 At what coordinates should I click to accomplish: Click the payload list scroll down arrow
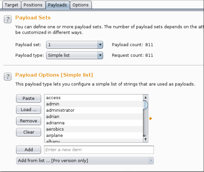(145, 139)
